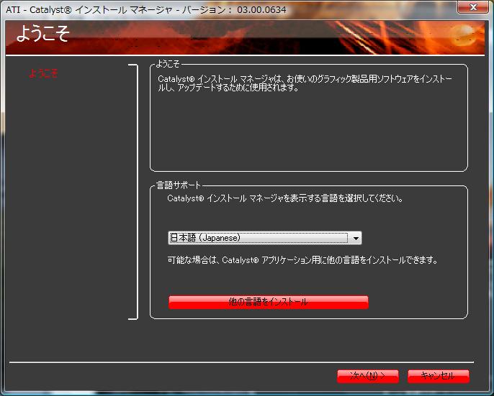Click the welcome description beginning Catalyst® インストール マネージャは
The image size is (494, 396).
[305, 83]
